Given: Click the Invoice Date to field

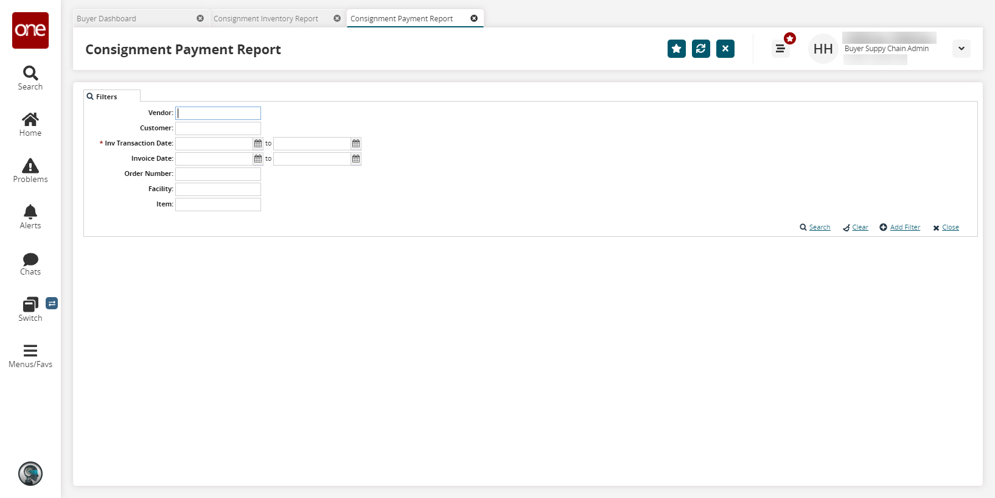Looking at the screenshot, I should [x=312, y=159].
